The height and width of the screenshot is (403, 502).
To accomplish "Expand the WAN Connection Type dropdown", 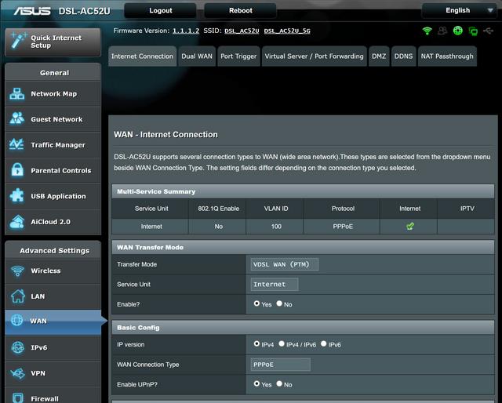I will point(280,365).
